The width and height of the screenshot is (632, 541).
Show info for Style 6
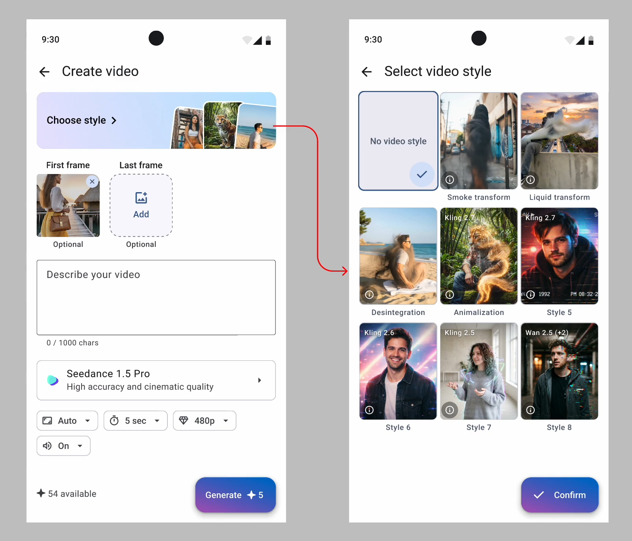[369, 410]
